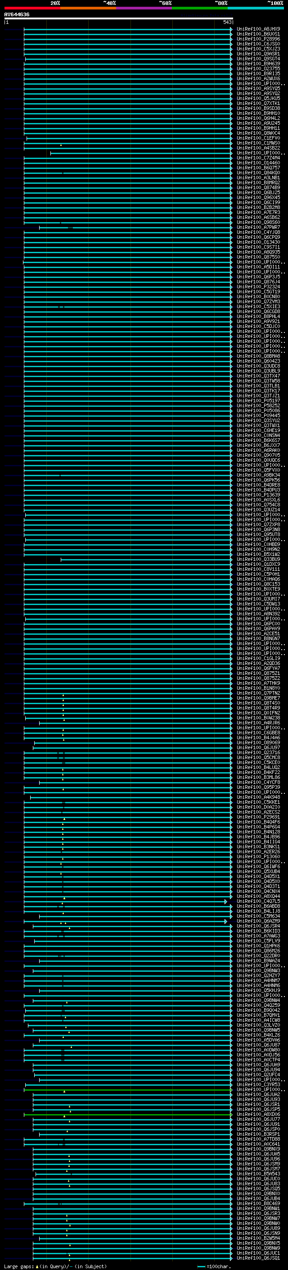288x1270 pixels.
Task: Select hit UniRef100_B9HH10
Action: [258, 114]
